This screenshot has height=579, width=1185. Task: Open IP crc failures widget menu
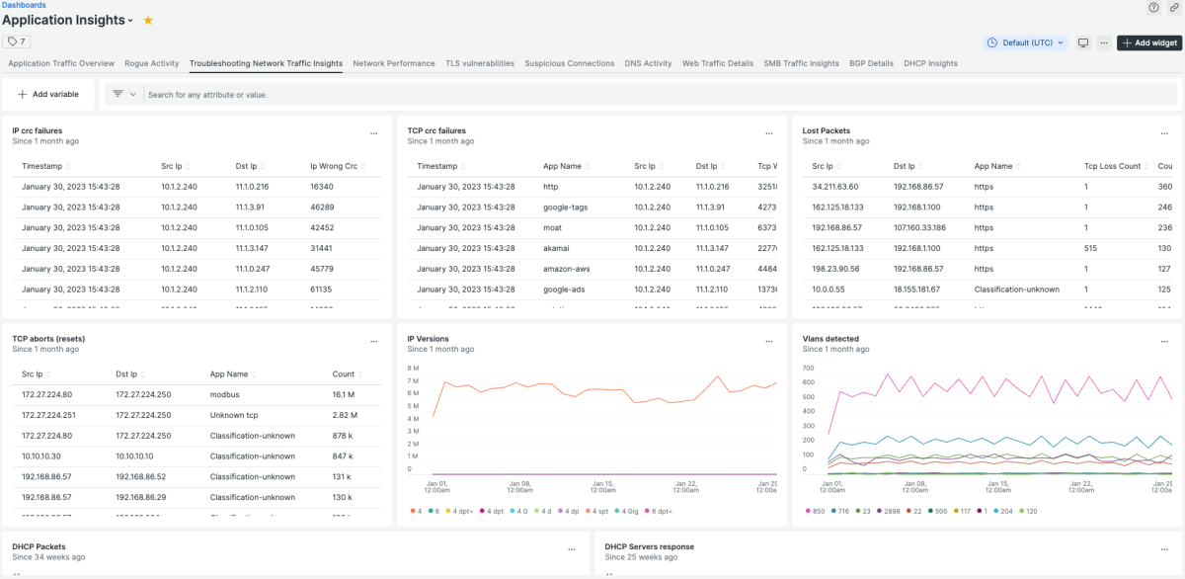point(373,132)
